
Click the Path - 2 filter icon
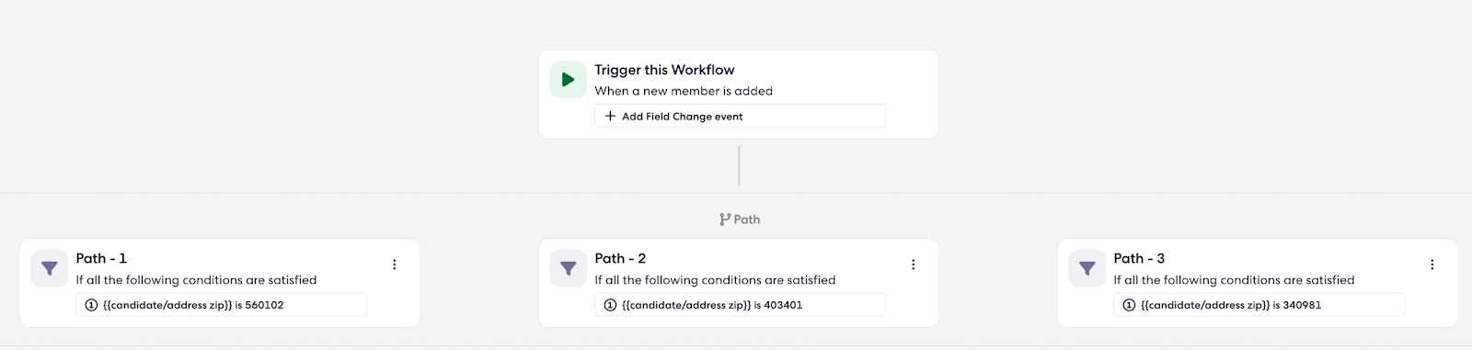click(x=569, y=268)
